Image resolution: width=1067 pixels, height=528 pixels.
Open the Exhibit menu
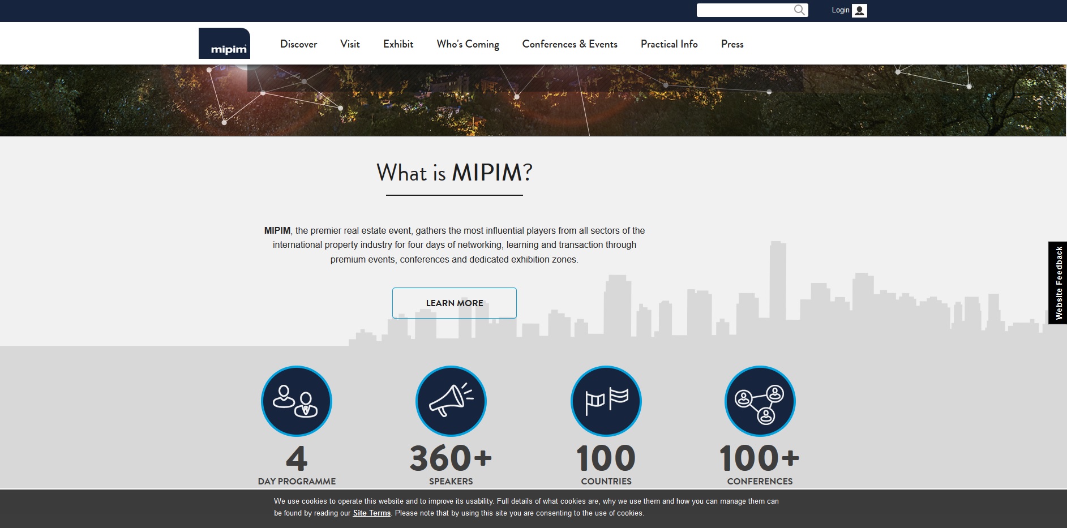(398, 44)
